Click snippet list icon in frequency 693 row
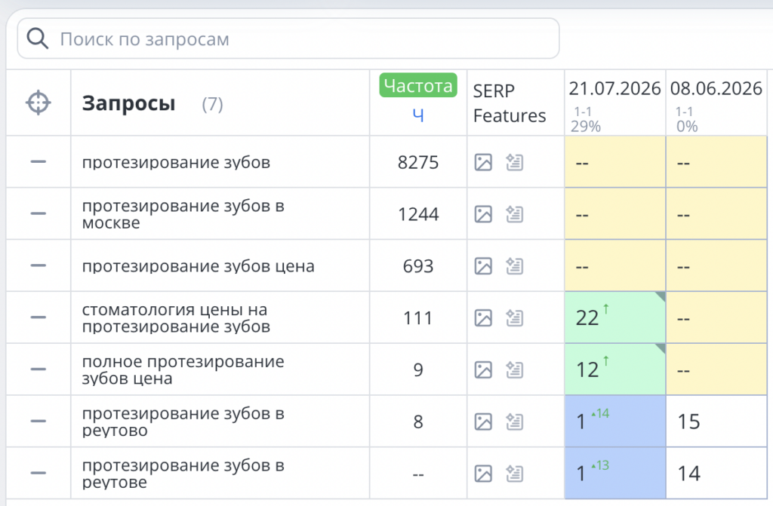 tap(514, 266)
